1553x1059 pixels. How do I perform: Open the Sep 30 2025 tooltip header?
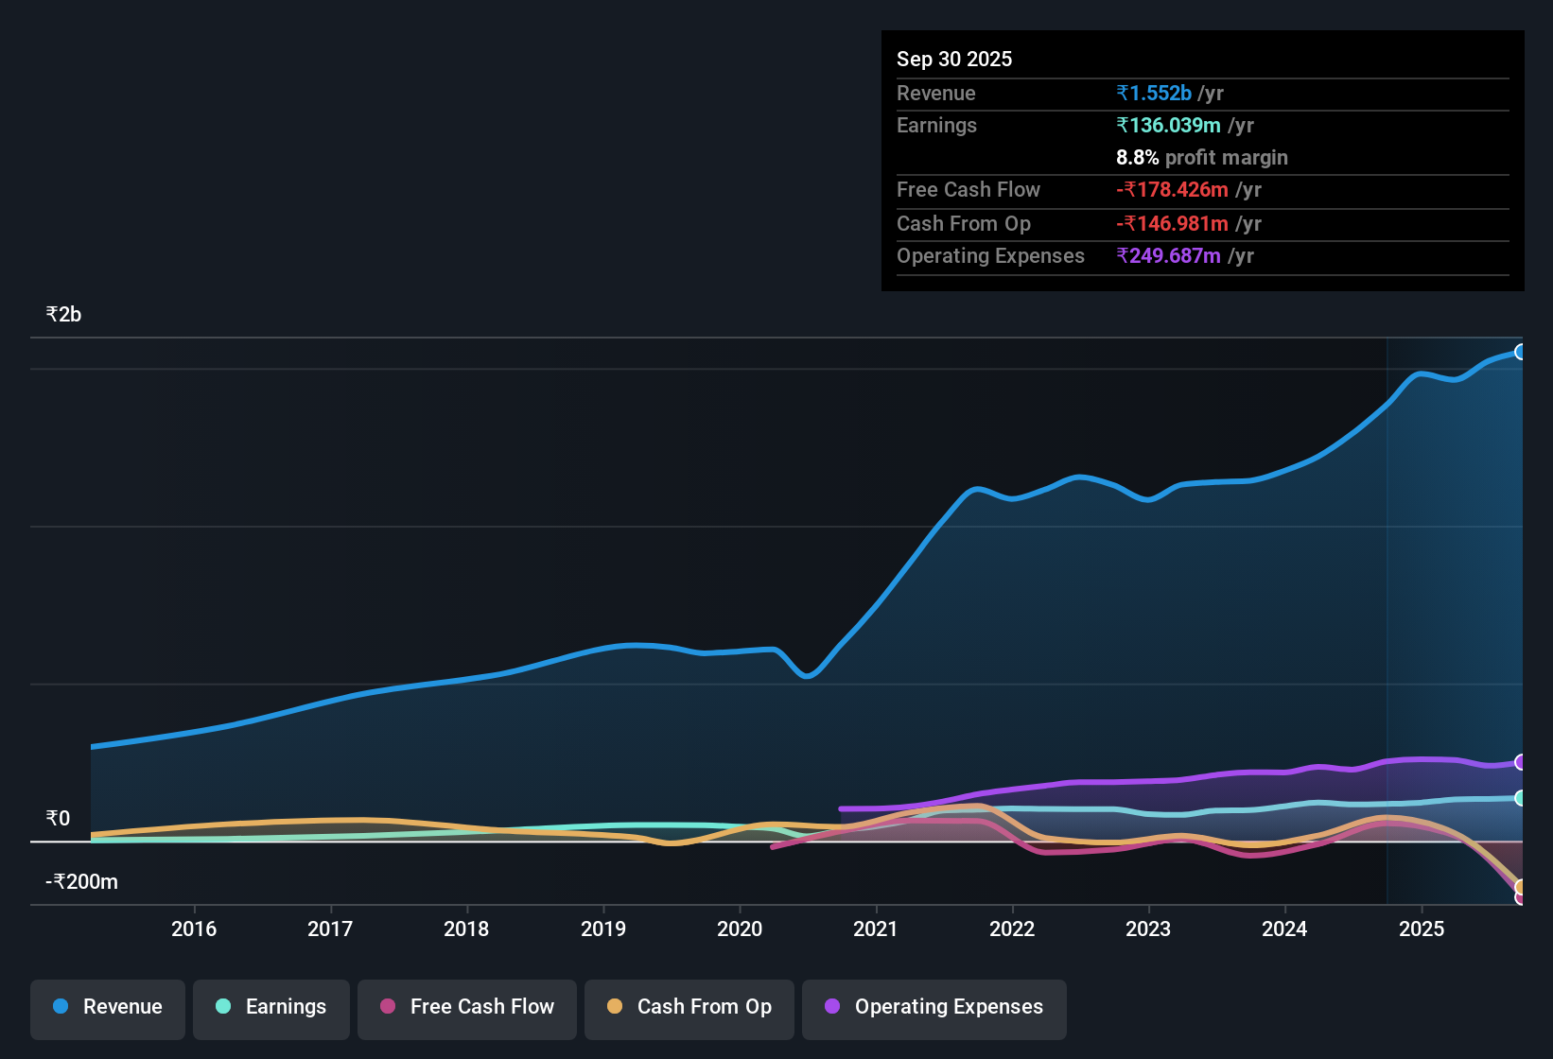[954, 59]
